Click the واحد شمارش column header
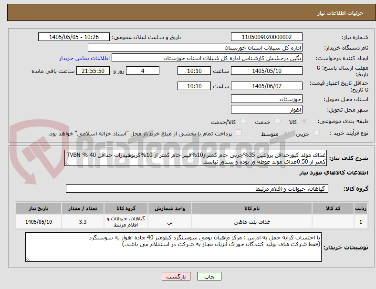Screen dimensions: 376x289 (170, 208)
